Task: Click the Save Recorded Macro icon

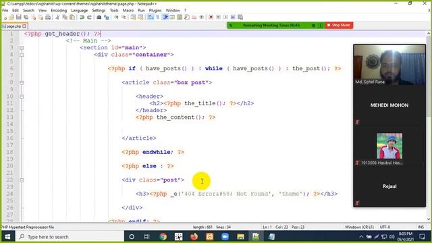Action: (240, 18)
